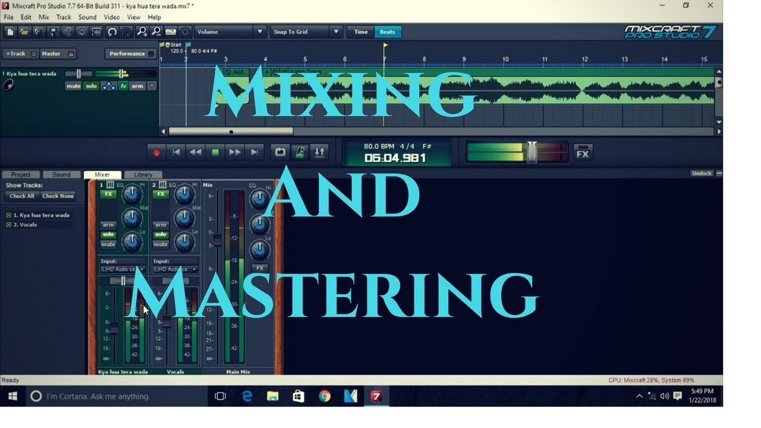
Task: Switch to the Project tab
Action: (21, 175)
